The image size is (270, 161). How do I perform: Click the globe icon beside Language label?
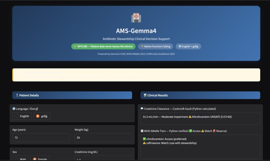pos(14,109)
